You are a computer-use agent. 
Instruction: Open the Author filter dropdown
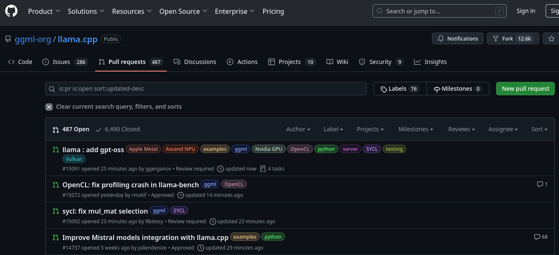tap(298, 129)
